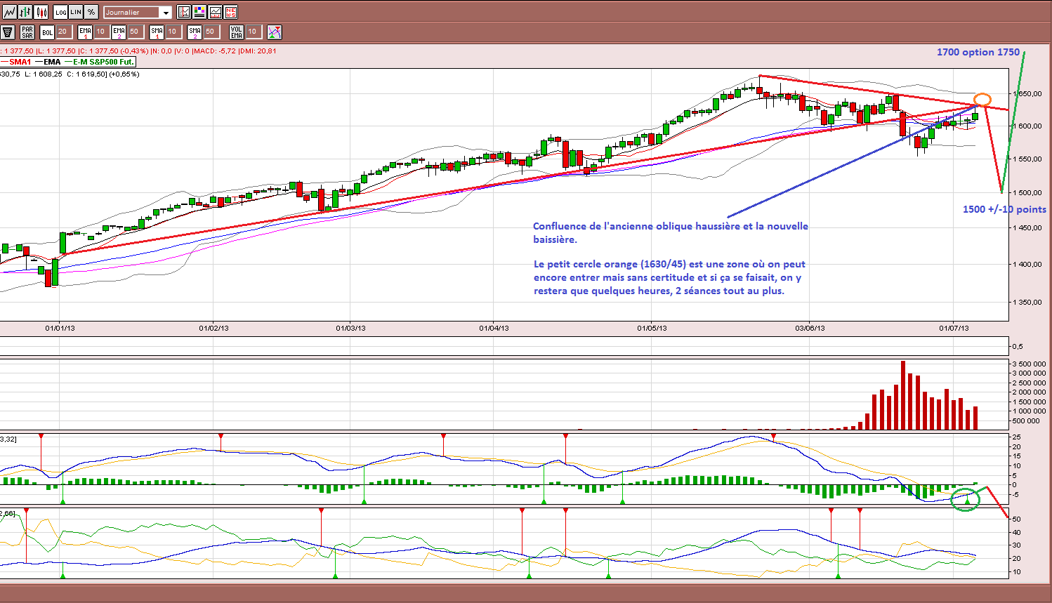
Task: Toggle the PAR SAR indicator
Action: point(27,32)
